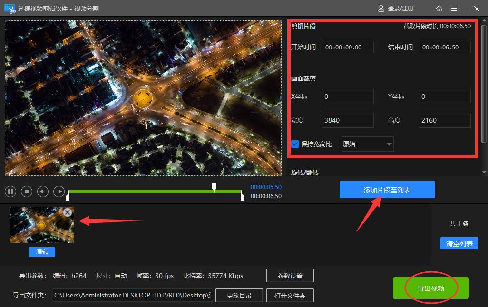Step back one frame with previous frame icon
Viewport: 488px width, 307px height.
42,192
